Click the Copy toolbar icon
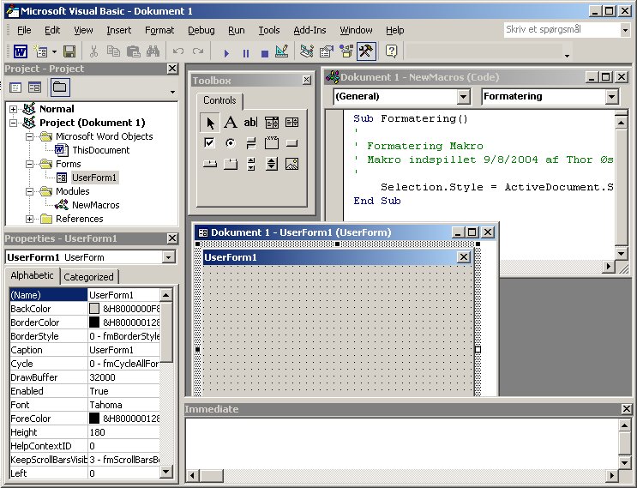Image resolution: width=637 pixels, height=488 pixels. tap(113, 51)
